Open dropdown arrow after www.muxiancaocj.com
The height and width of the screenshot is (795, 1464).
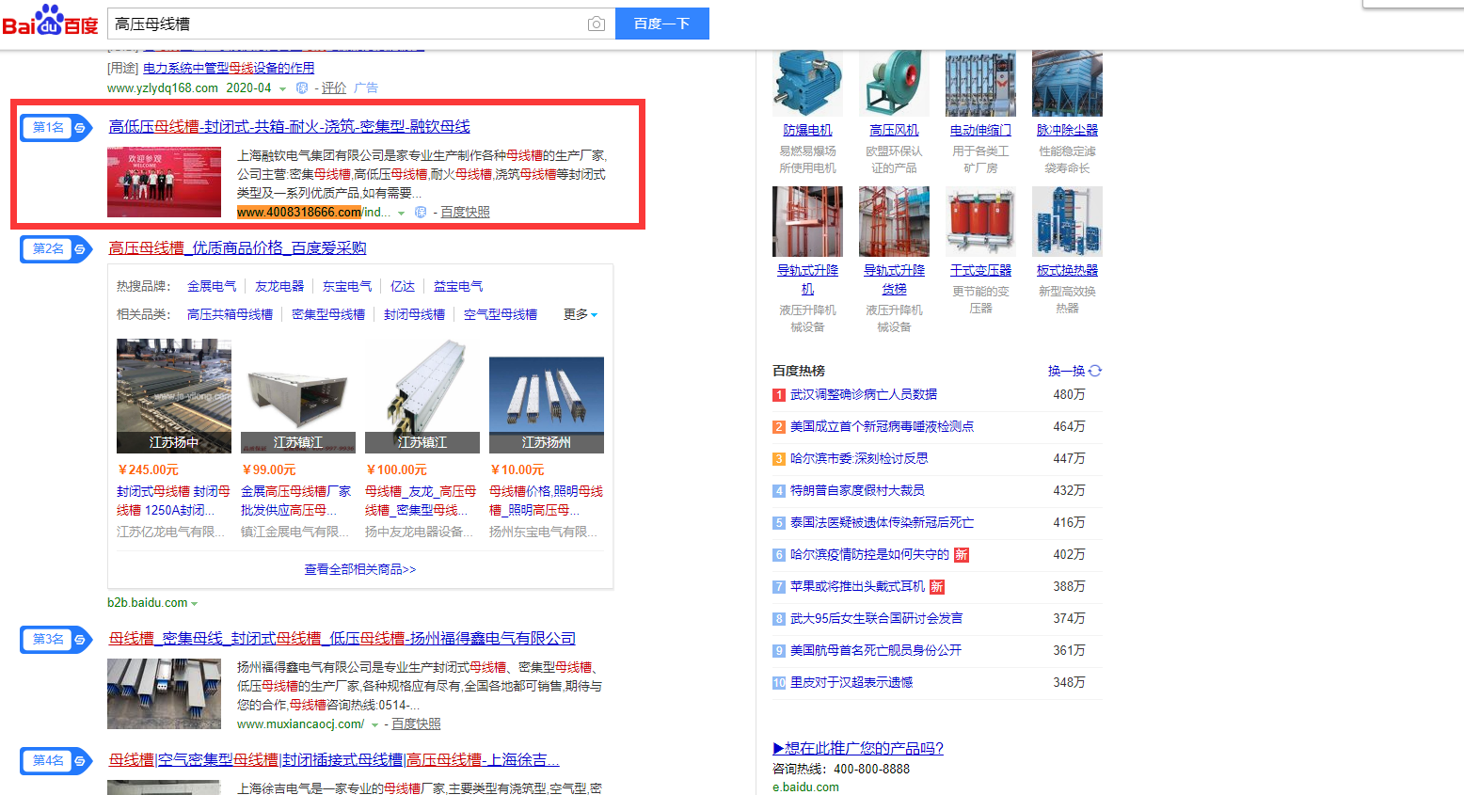coord(374,725)
